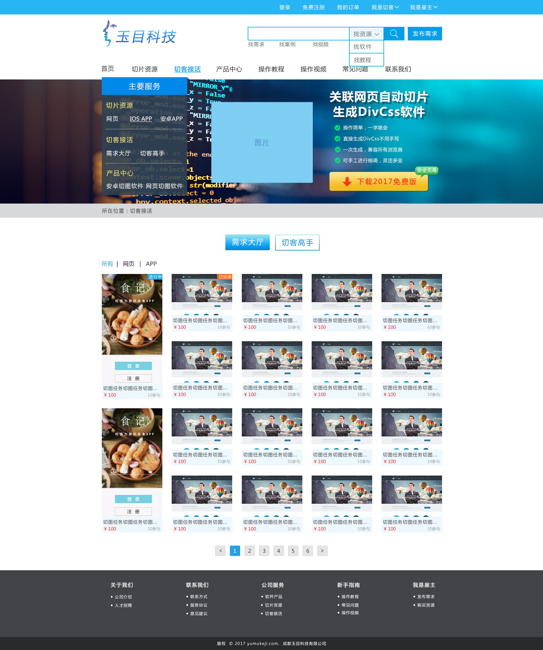Viewport: 543px width, 650px height.
Task: Select page 5 in pagination
Action: tap(293, 551)
